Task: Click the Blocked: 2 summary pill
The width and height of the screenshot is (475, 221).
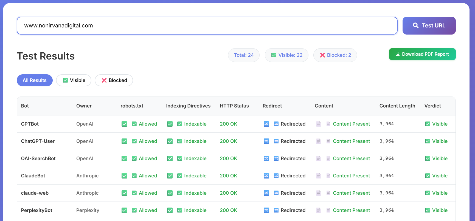Action: 335,55
